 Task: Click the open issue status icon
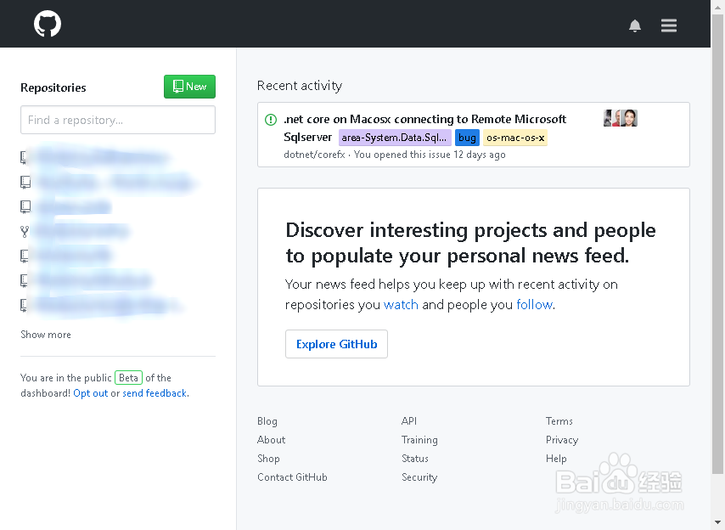click(271, 120)
